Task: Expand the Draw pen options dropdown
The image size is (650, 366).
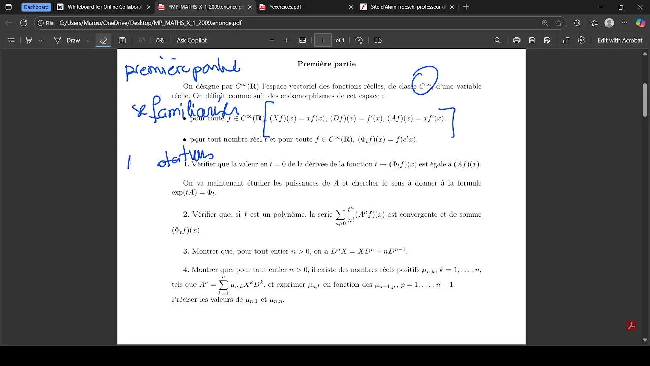Action: pos(88,40)
